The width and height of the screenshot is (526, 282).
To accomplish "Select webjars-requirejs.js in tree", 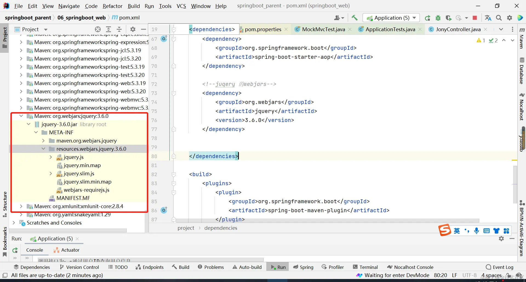I will [x=86, y=190].
